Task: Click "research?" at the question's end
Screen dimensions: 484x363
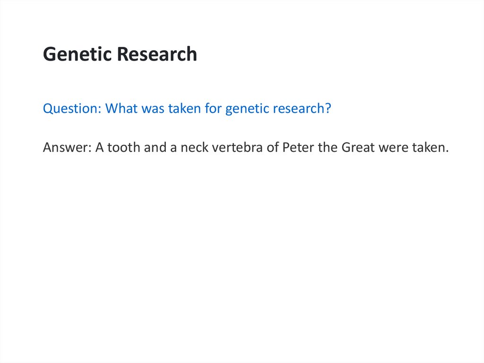Action: point(303,109)
